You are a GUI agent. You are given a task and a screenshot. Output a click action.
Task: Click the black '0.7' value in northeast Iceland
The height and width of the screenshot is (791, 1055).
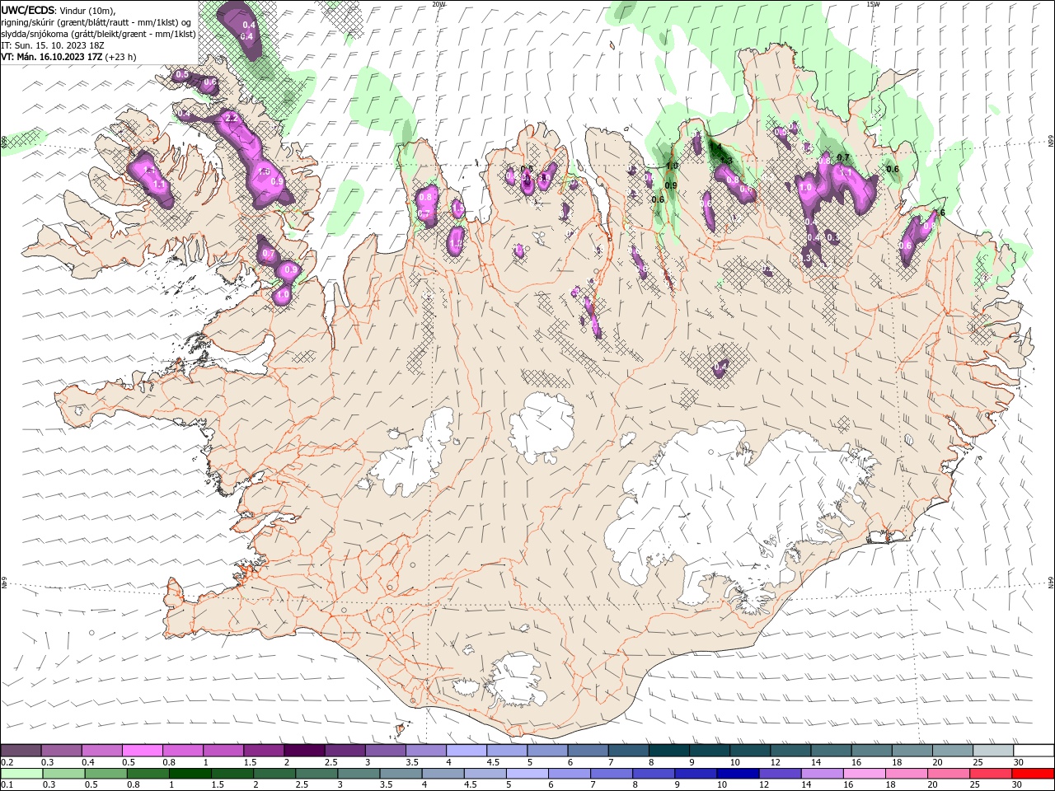[843, 157]
